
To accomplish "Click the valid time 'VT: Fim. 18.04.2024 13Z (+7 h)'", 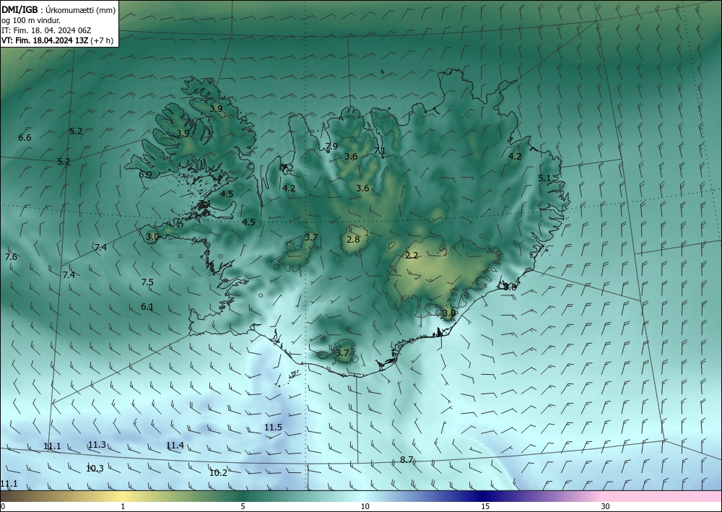I will coord(57,40).
